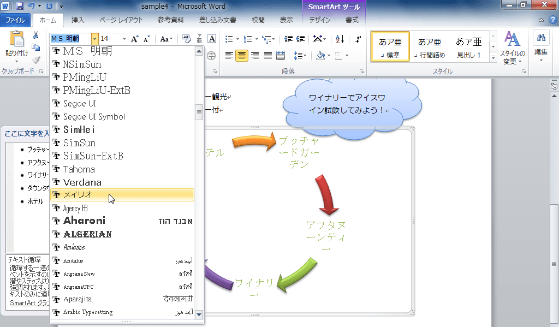
Task: Click the Shrink Font icon
Action: pyautogui.click(x=146, y=39)
